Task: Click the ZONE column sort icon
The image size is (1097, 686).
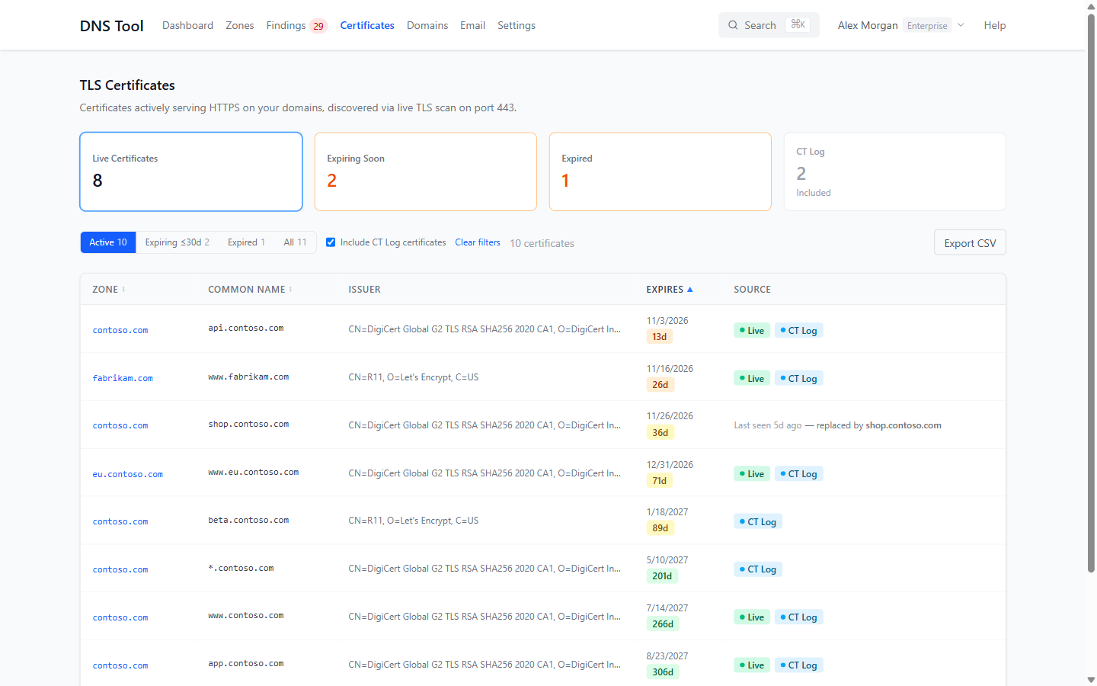Action: [123, 290]
